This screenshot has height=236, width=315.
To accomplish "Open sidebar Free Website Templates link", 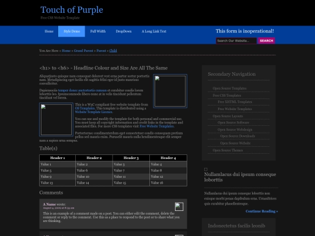I will tap(235, 109).
